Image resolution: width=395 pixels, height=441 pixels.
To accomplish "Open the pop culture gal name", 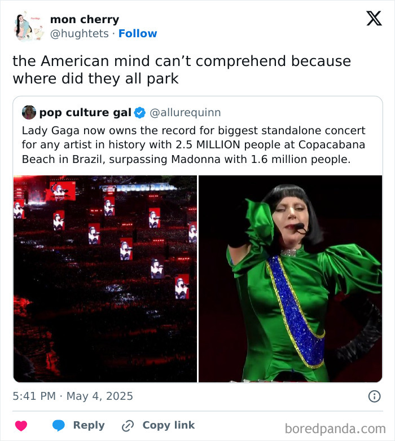I will pyautogui.click(x=85, y=113).
